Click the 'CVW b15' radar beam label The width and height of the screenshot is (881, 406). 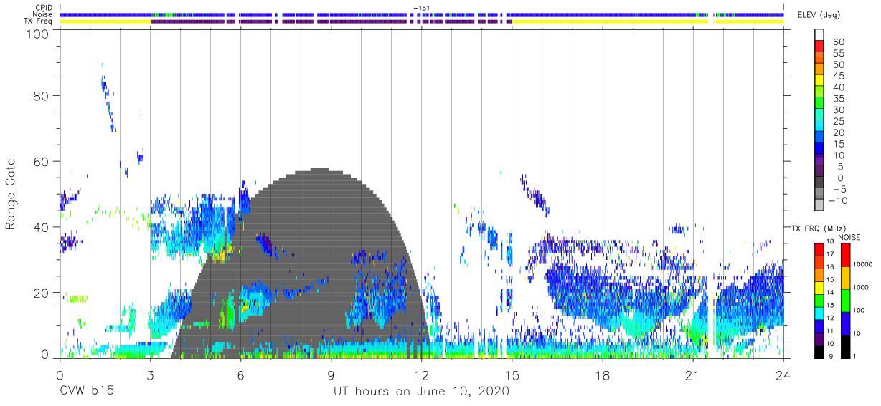tap(87, 392)
